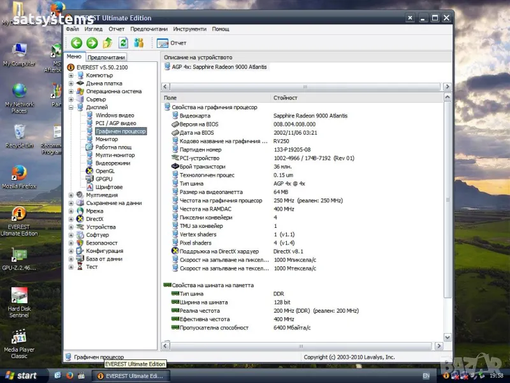Screen dimensions: 510x383
Task: Expand the Мултимедия tree node
Action: click(71, 195)
